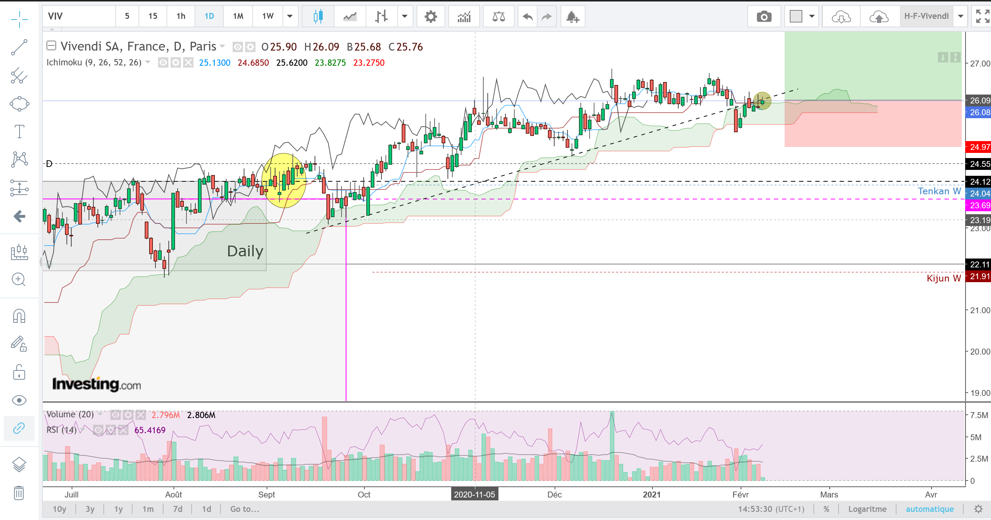Screen dimensions: 991x520
Task: Expand the timeframe interval dropdown arrow
Action: point(290,16)
